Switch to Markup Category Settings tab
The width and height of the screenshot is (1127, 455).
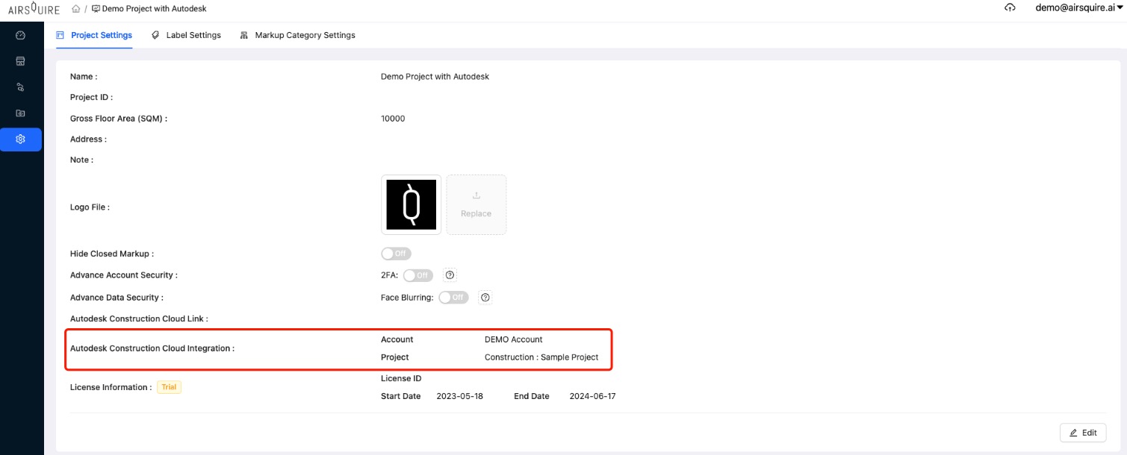[297, 35]
